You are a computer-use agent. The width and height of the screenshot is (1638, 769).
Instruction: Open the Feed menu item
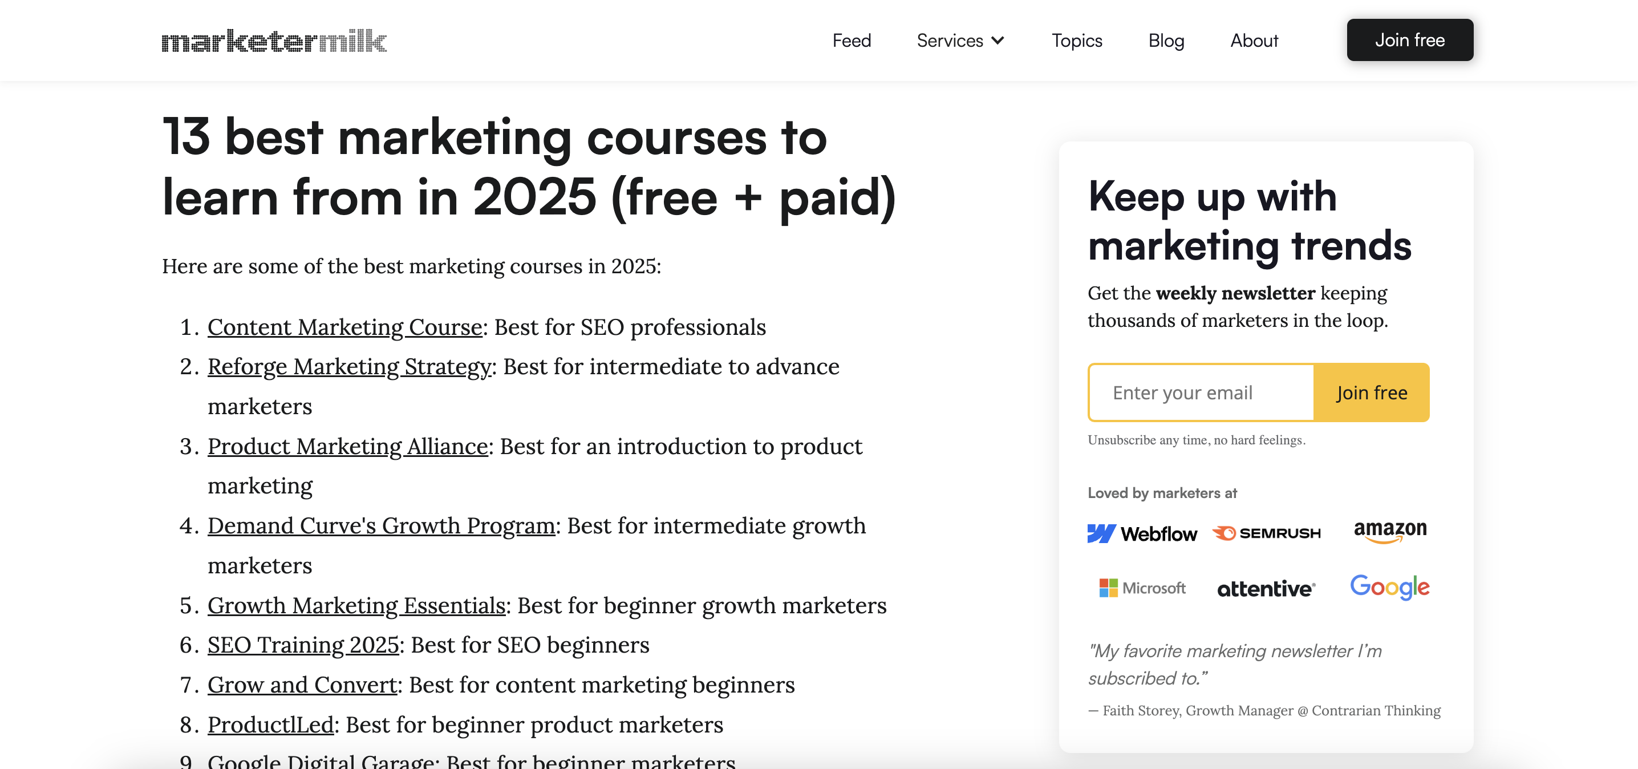(x=852, y=40)
